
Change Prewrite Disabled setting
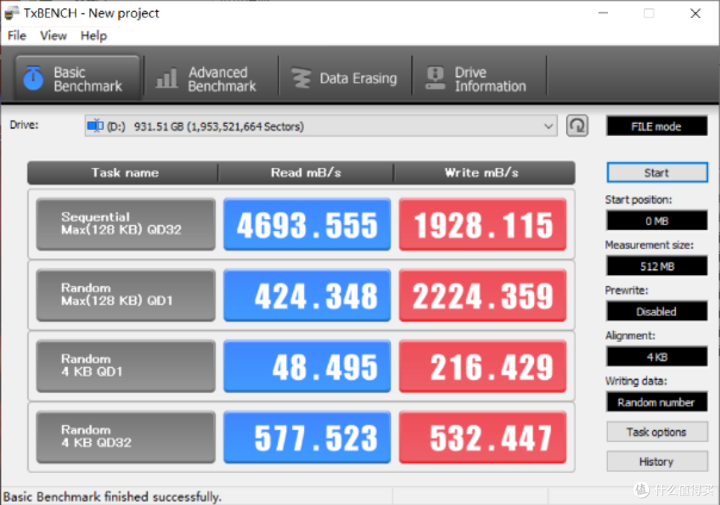pos(657,311)
